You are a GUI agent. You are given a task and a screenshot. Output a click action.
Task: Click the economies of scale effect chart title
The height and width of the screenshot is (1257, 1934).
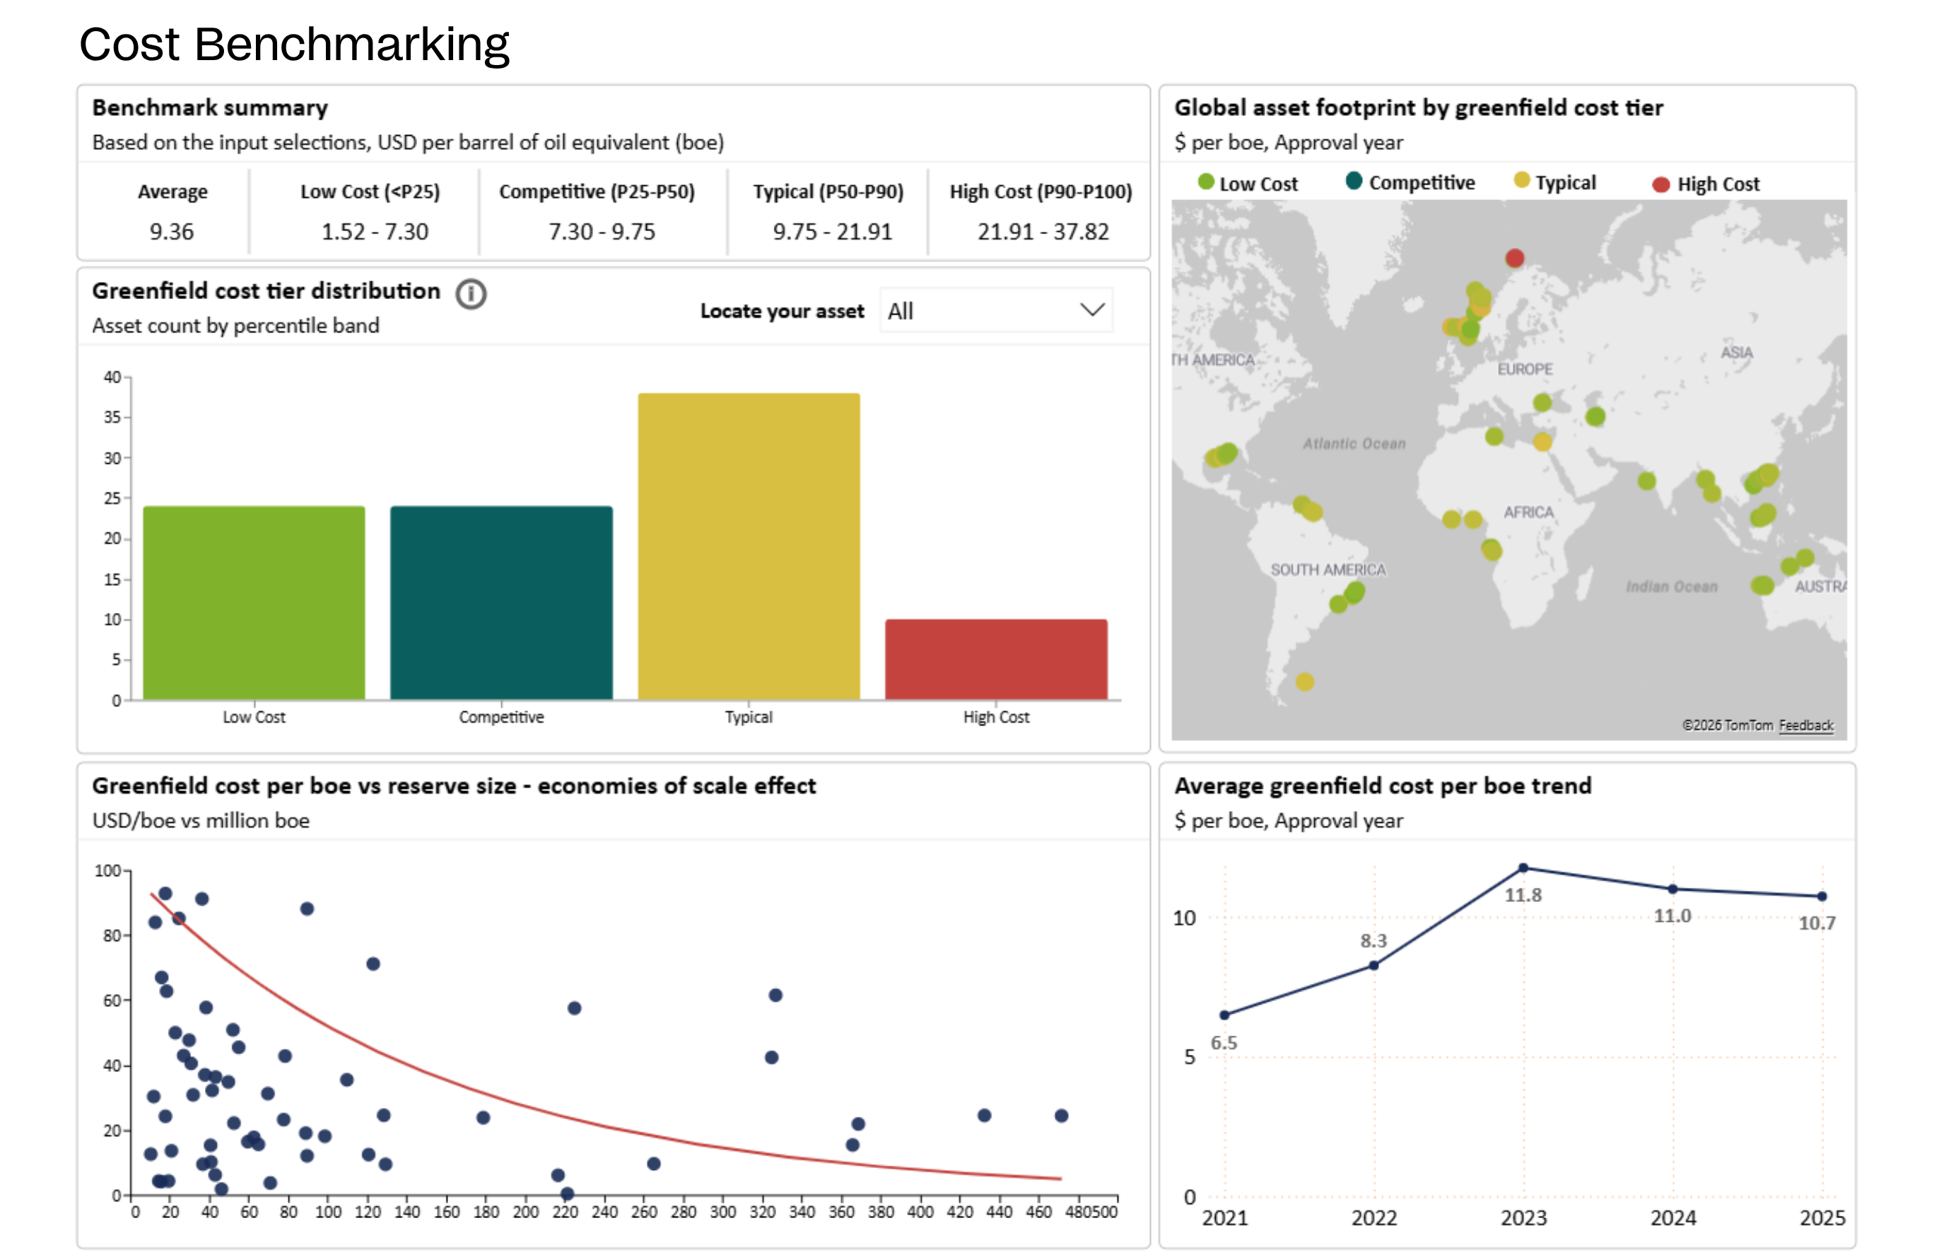(x=453, y=785)
